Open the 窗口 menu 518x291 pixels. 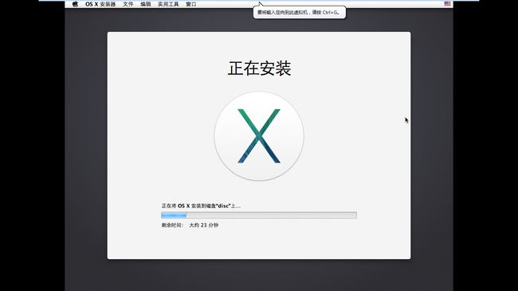click(191, 4)
